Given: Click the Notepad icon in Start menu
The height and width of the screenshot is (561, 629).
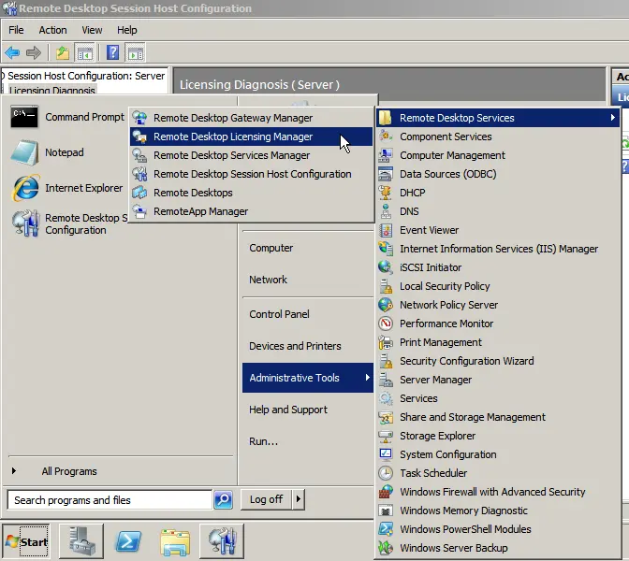Looking at the screenshot, I should 24,152.
